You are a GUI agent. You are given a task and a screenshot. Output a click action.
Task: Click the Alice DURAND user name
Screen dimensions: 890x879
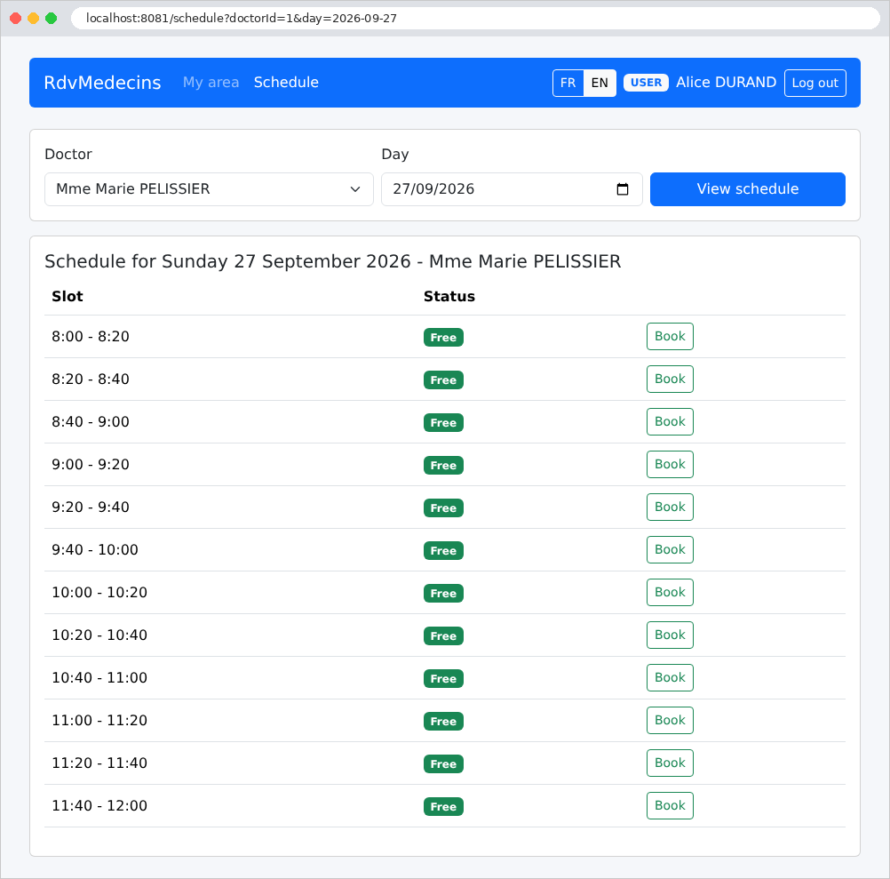pyautogui.click(x=726, y=83)
